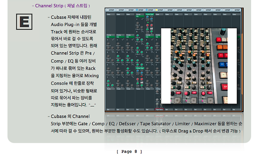Toggle the yellow STRIP bypass indicator
This screenshot has width=258, height=159.
click(157, 10)
